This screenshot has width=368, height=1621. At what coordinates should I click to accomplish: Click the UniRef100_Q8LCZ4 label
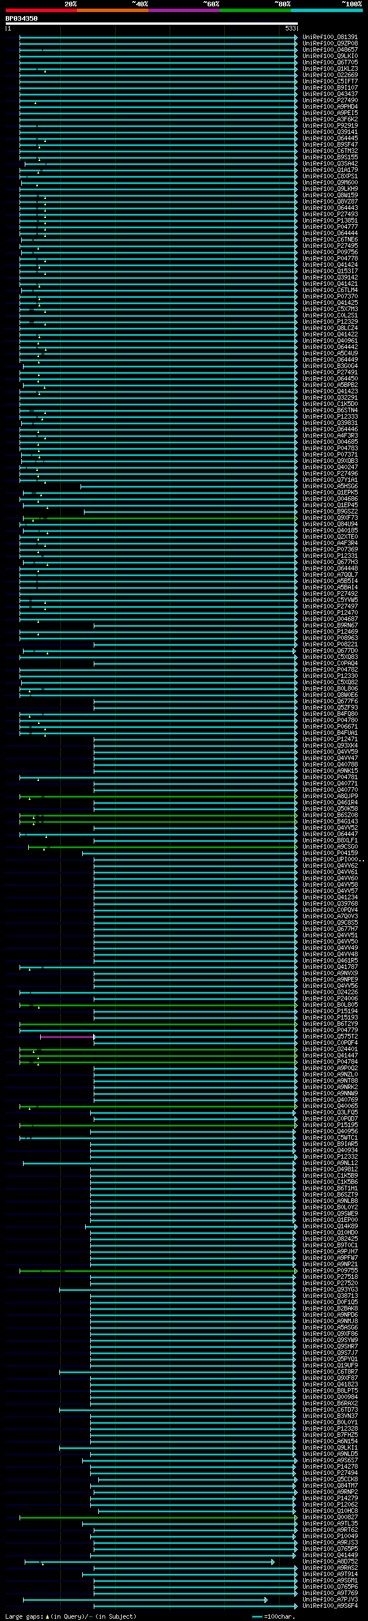click(330, 328)
